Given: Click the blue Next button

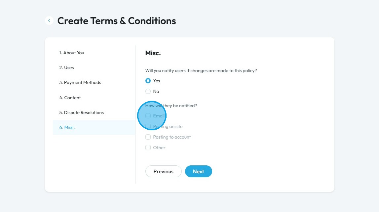Looking at the screenshot, I should (x=199, y=171).
